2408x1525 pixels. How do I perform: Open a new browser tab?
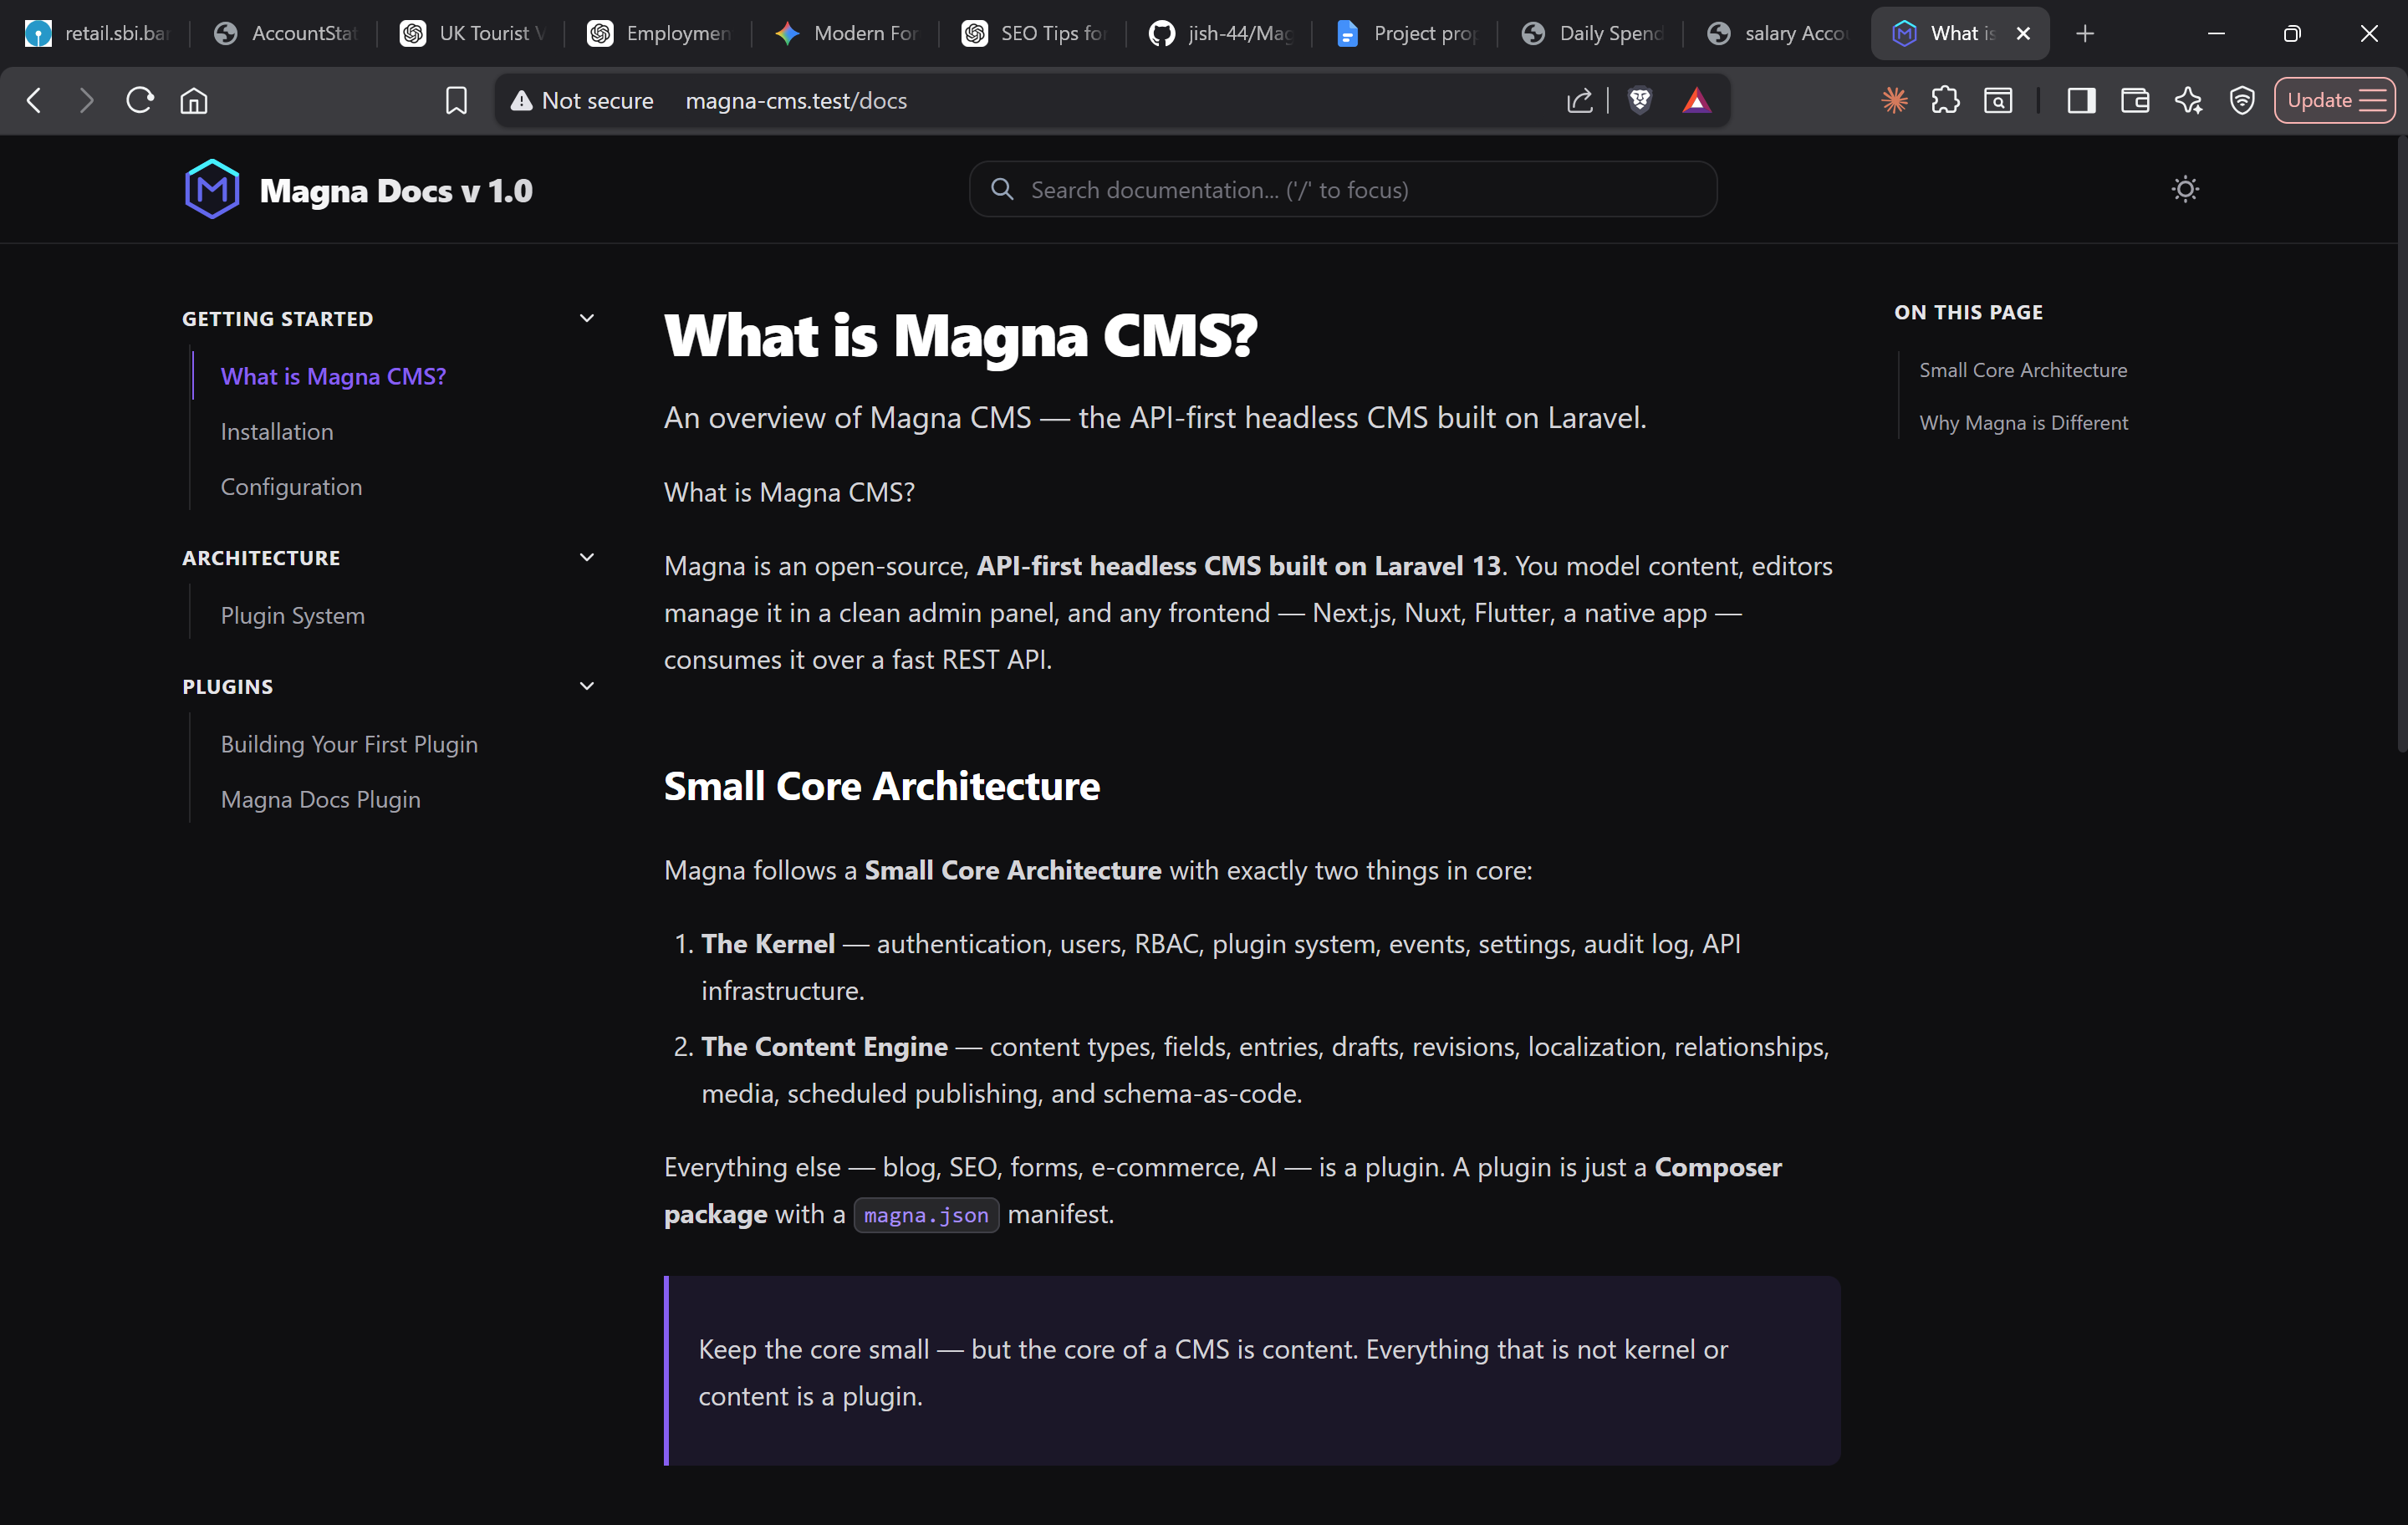[2085, 33]
